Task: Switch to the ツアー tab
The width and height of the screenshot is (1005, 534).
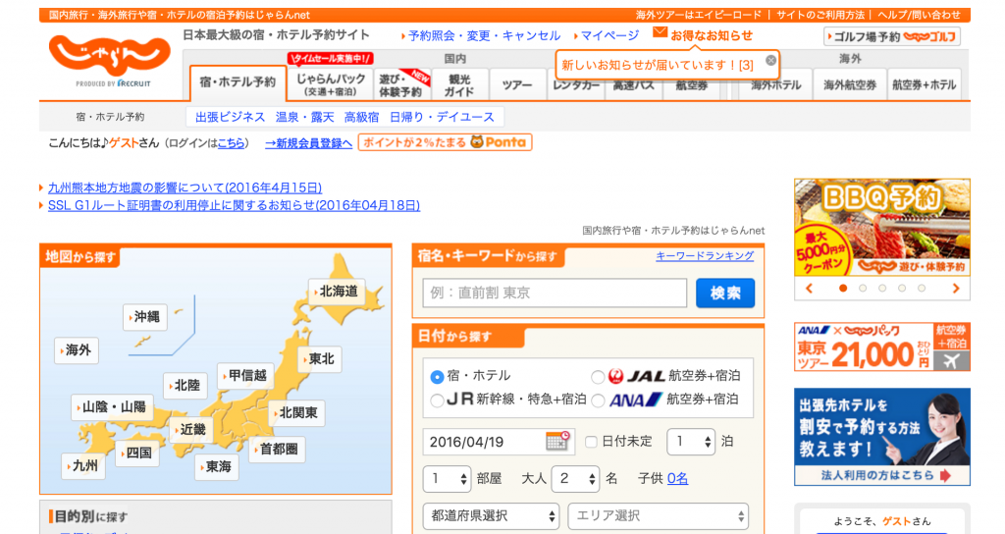Action: [x=517, y=84]
